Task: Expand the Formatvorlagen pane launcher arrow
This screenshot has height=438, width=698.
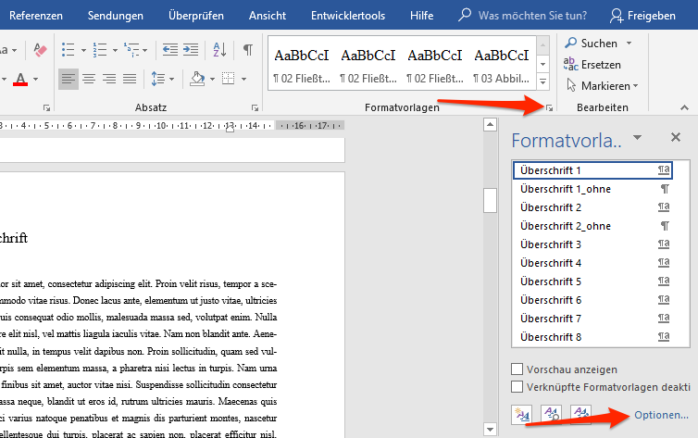Action: click(x=549, y=109)
